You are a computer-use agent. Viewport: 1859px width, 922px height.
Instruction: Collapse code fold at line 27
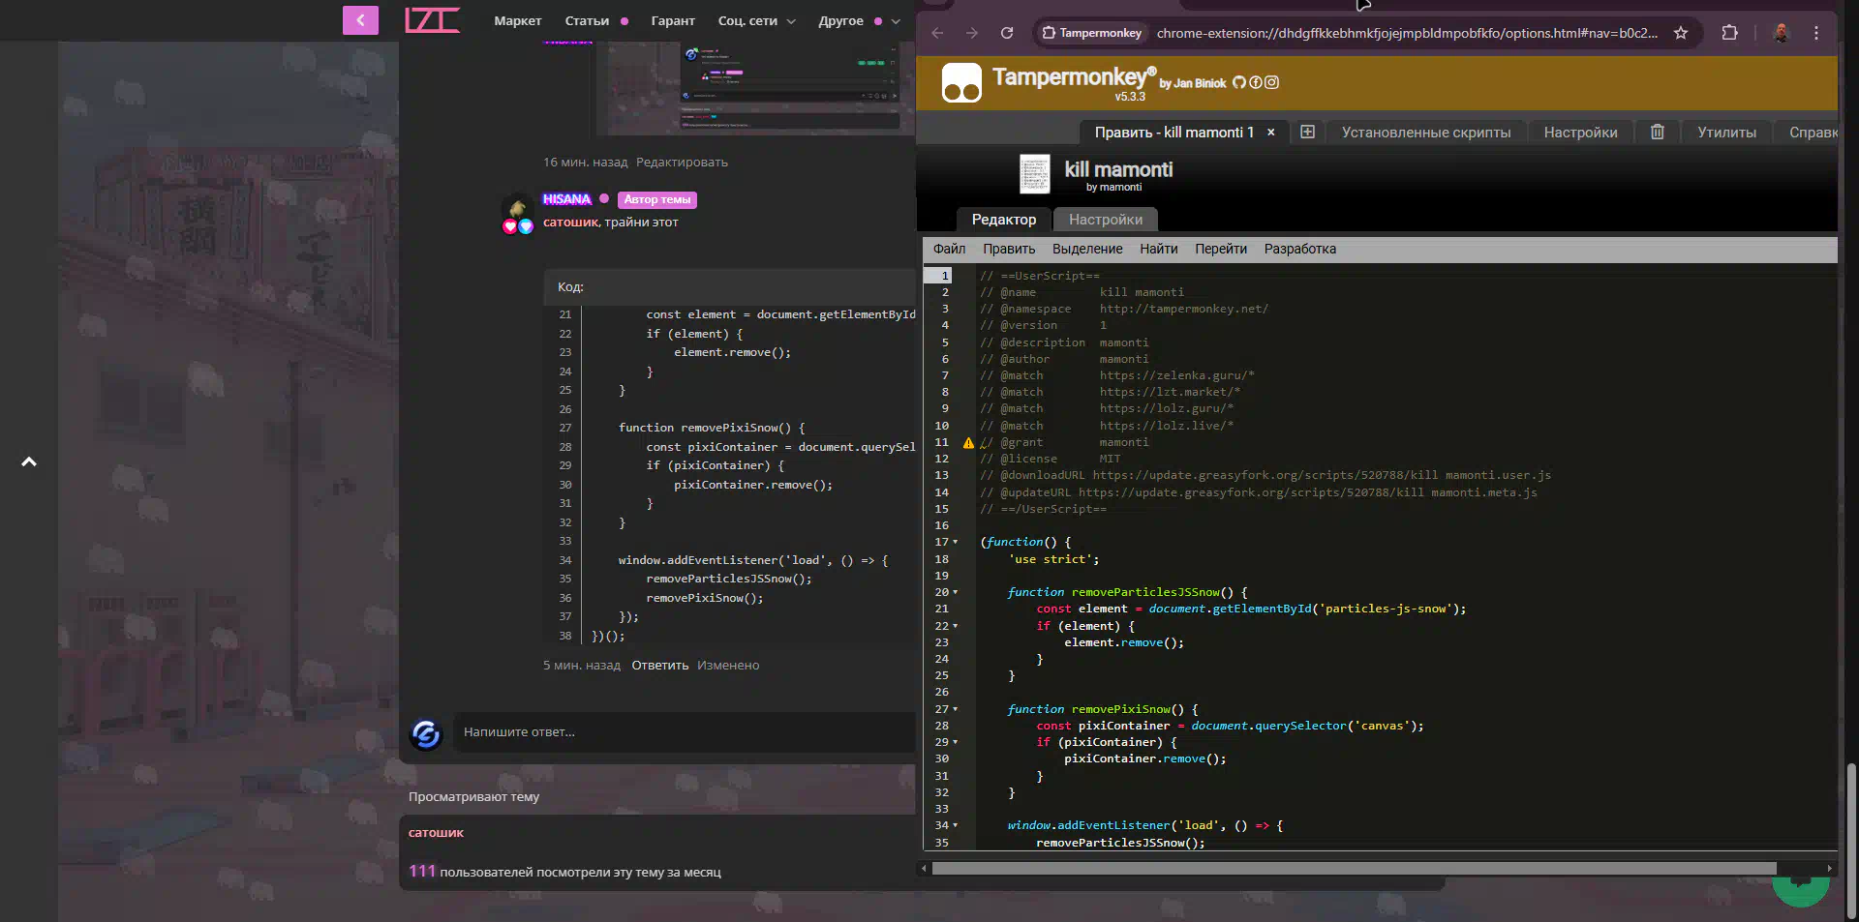[x=956, y=709]
